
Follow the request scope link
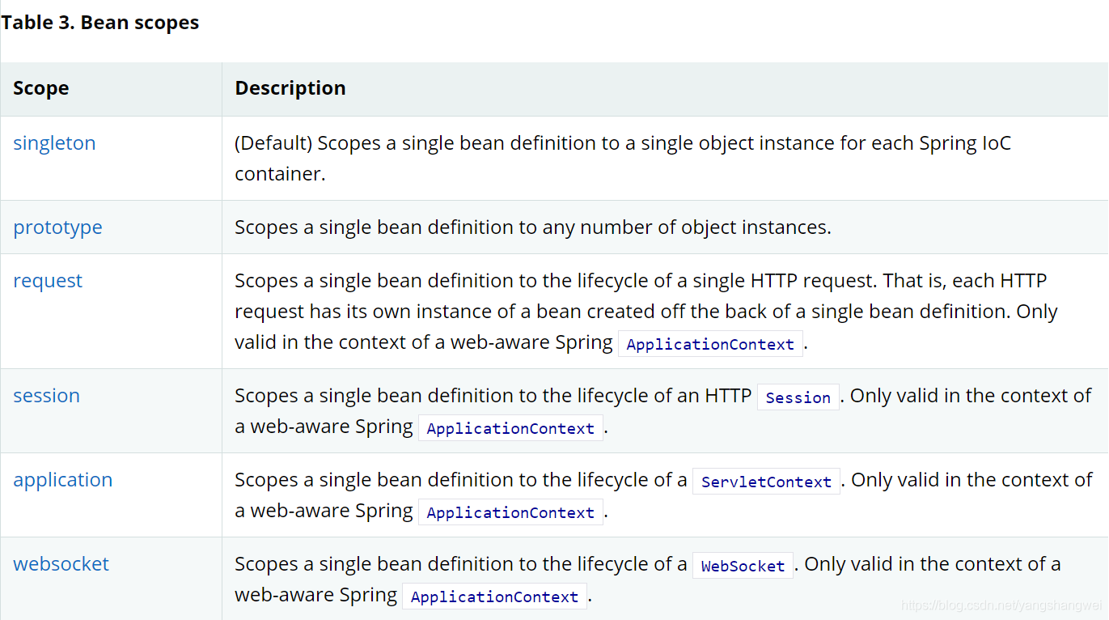(48, 281)
